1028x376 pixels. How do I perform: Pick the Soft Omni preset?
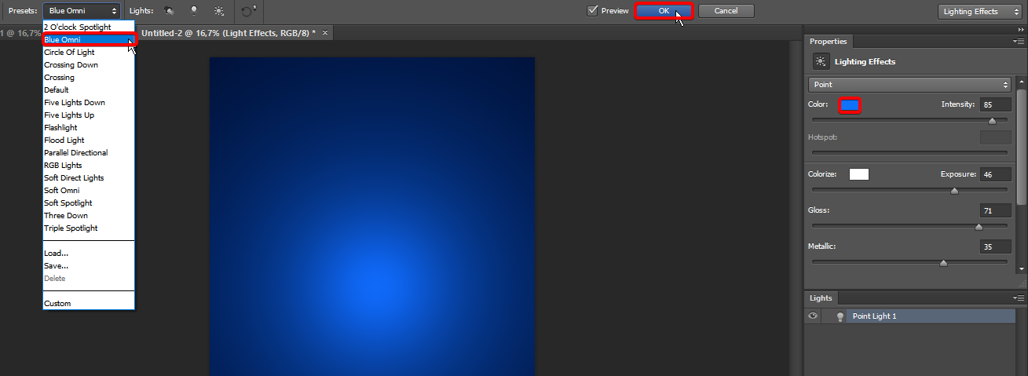89,191
